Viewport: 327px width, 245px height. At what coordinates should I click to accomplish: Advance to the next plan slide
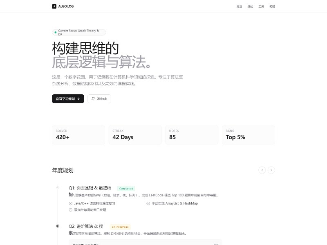coord(271,170)
